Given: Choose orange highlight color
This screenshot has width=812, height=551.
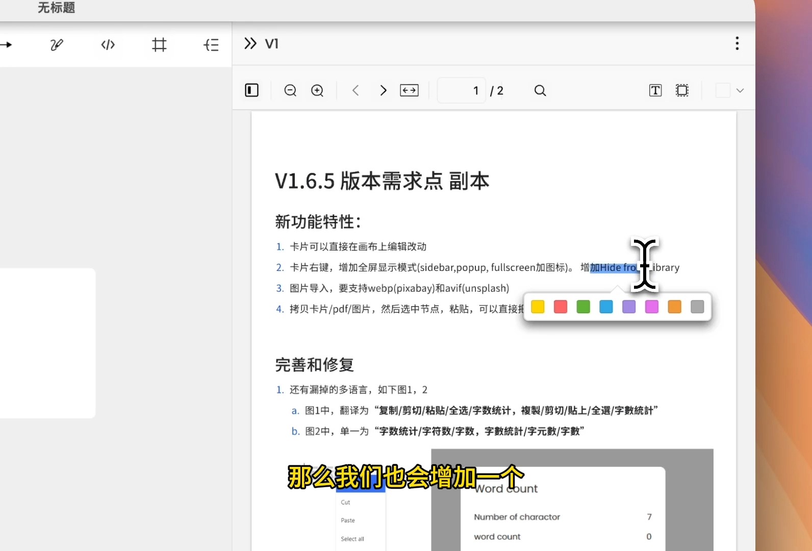Looking at the screenshot, I should (x=675, y=307).
